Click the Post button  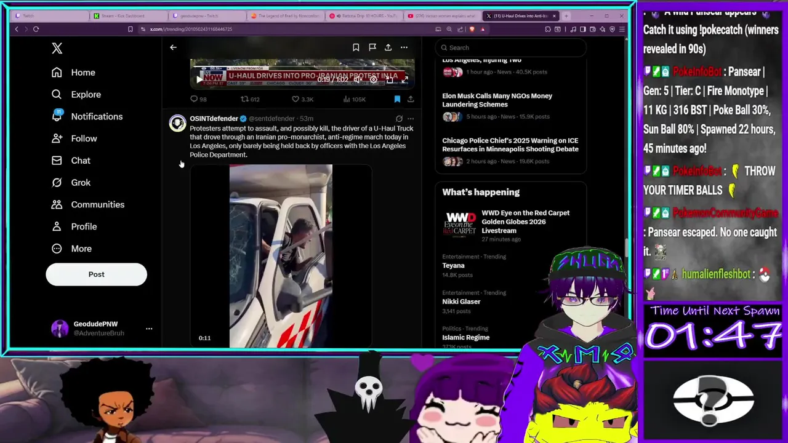coord(96,274)
